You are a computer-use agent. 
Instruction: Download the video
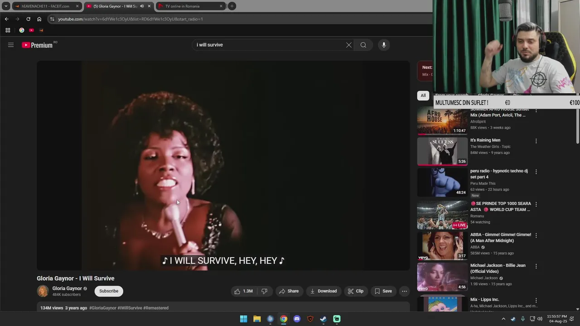(x=323, y=291)
